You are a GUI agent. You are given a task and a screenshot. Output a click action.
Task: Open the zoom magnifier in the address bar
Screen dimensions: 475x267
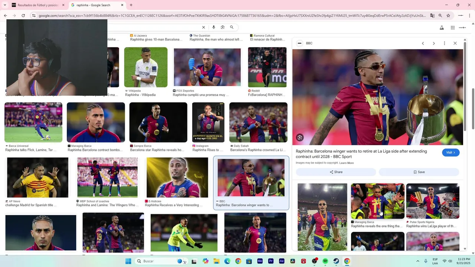(x=440, y=16)
